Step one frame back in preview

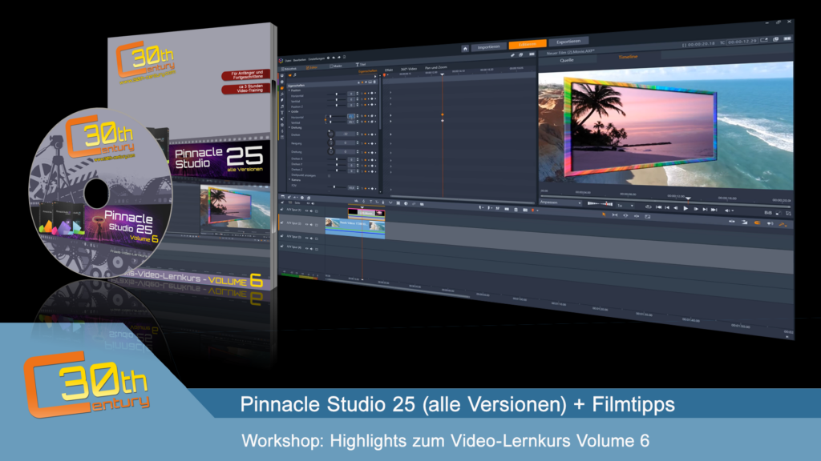675,208
